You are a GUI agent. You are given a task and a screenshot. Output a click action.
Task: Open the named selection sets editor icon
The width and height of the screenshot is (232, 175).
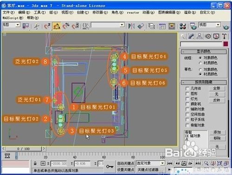point(85,26)
